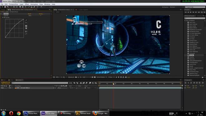This screenshot has height=116, width=206.
Task: Select the Pen tool
Action: tap(23, 7)
